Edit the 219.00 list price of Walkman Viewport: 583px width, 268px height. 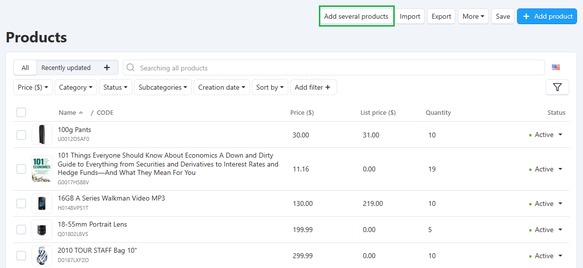tap(373, 203)
